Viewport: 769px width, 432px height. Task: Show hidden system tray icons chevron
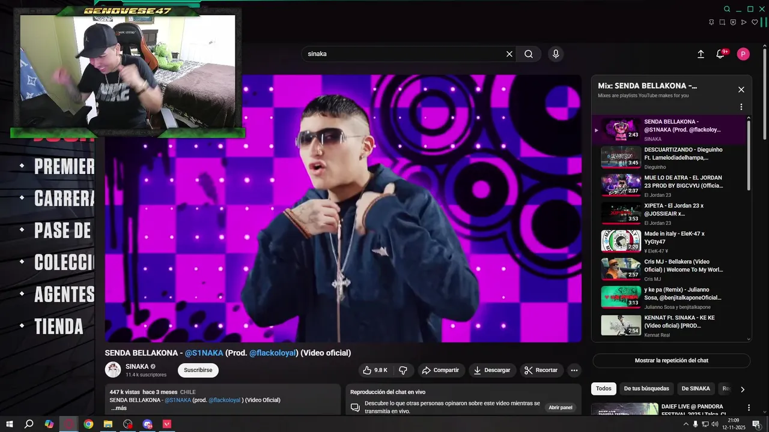click(x=686, y=424)
